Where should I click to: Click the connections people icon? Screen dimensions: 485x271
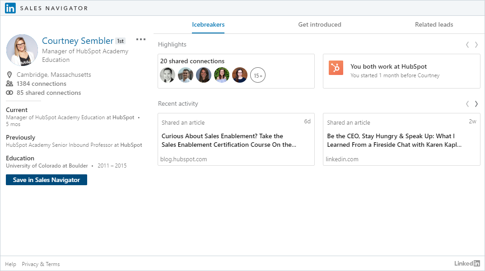pos(9,84)
